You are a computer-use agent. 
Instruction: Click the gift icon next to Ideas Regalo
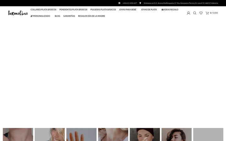coord(163,10)
